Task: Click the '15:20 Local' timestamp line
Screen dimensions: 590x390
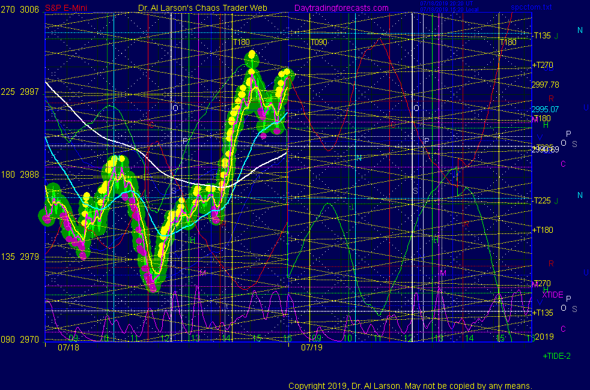Action: (x=449, y=10)
